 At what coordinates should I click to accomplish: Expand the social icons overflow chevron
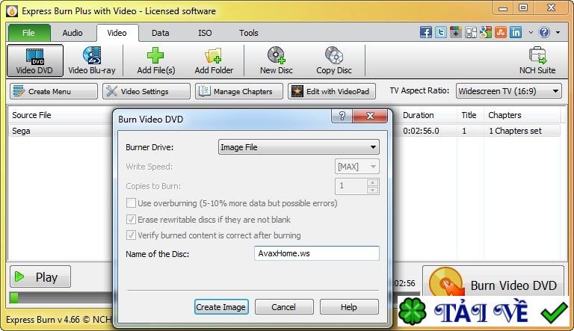pyautogui.click(x=531, y=32)
